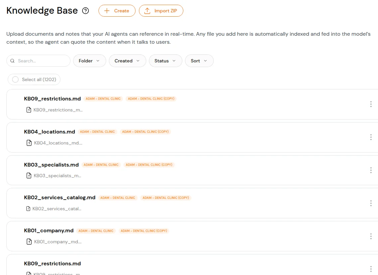This screenshot has width=378, height=275.
Task: Click ADAM - DENTAL CLINIC (COPY) tag on KB01_company.md
Action: (144, 231)
